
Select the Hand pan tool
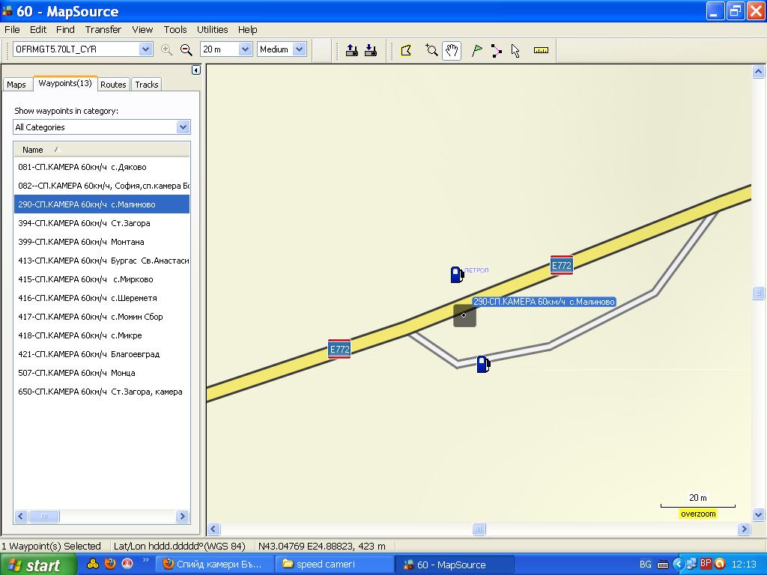451,50
